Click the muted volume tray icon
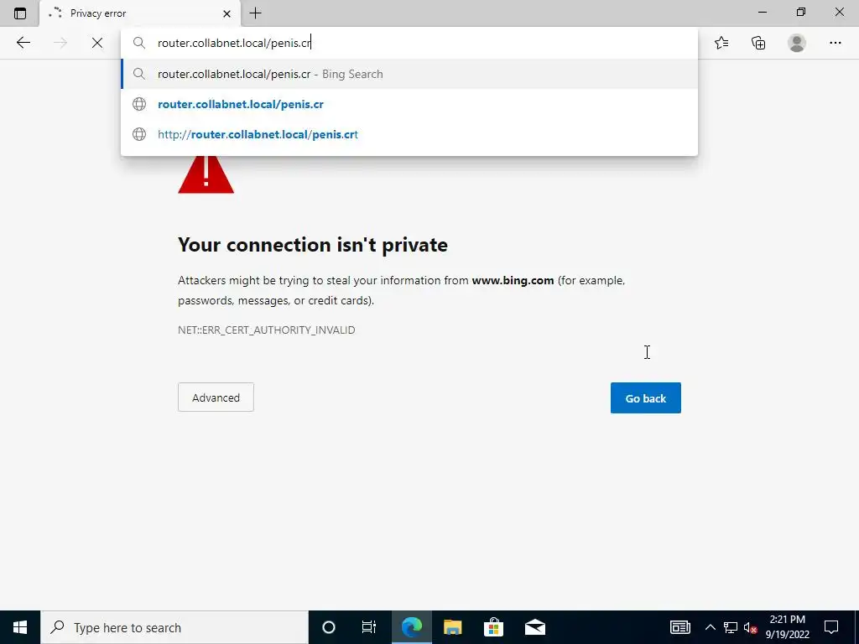Screen dimensions: 859x644 click(751, 627)
